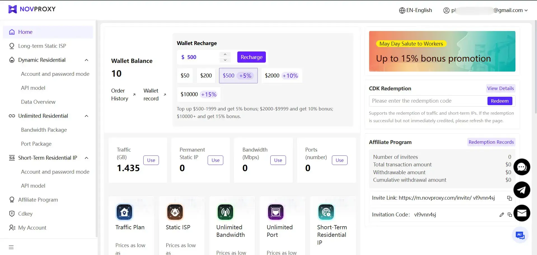Image resolution: width=537 pixels, height=255 pixels.
Task: Click the Traffic Plan house icon
Action: tap(124, 212)
